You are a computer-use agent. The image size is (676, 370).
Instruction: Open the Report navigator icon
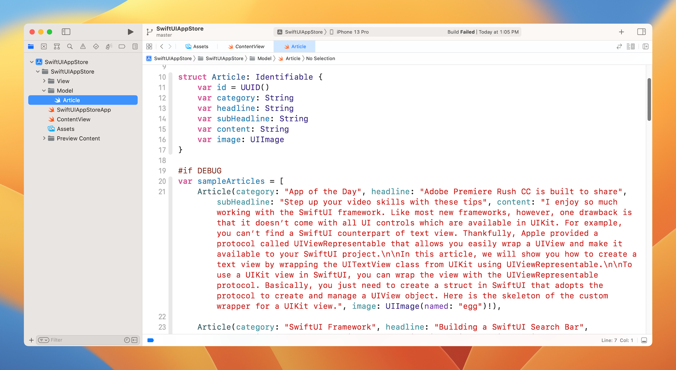point(135,46)
